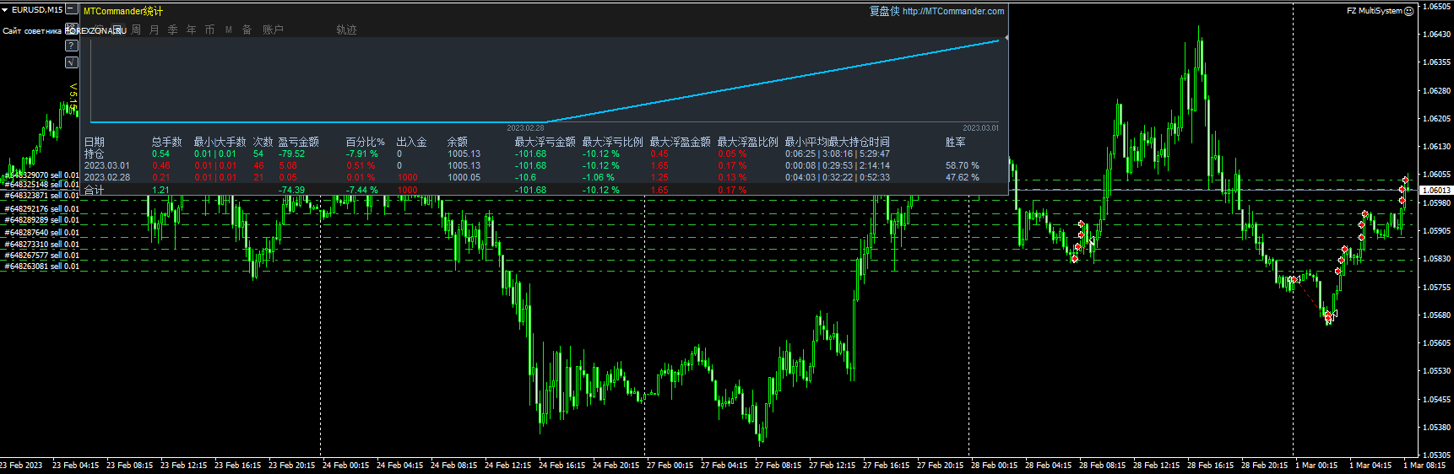Toggle the check mark (√) button

pyautogui.click(x=72, y=62)
